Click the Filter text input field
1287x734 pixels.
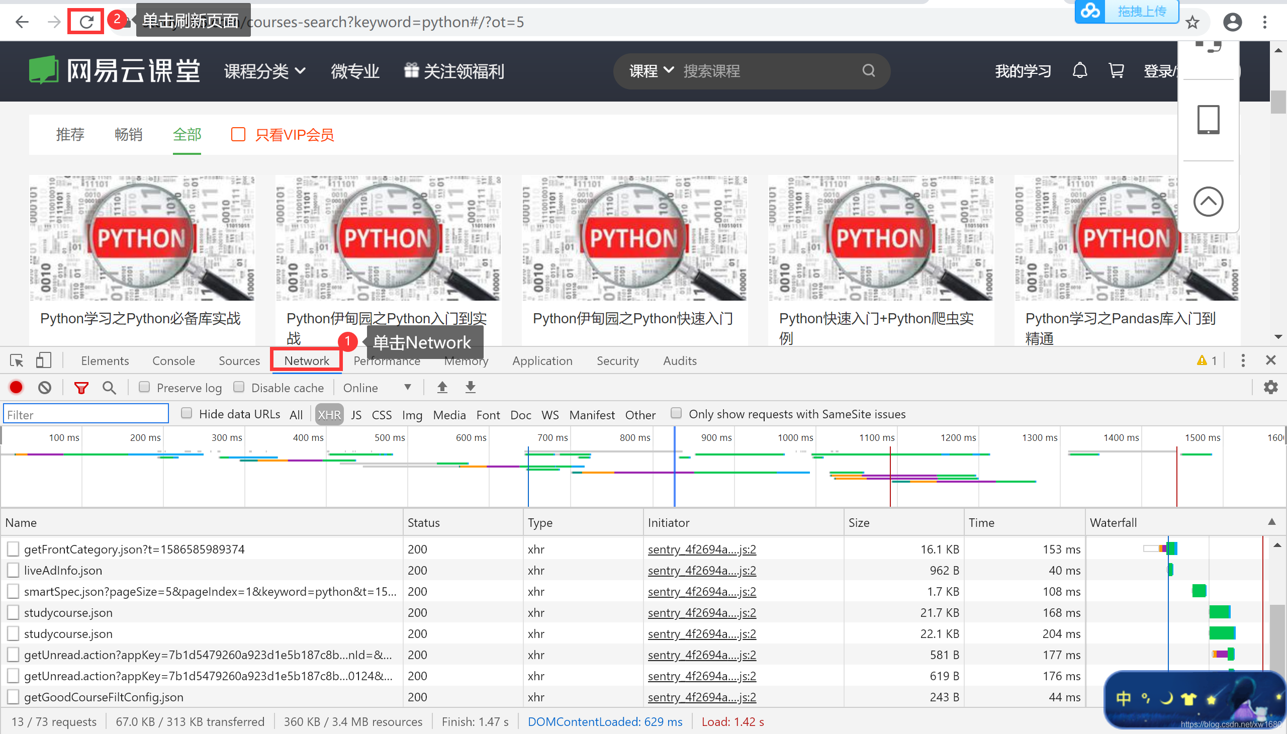point(85,414)
